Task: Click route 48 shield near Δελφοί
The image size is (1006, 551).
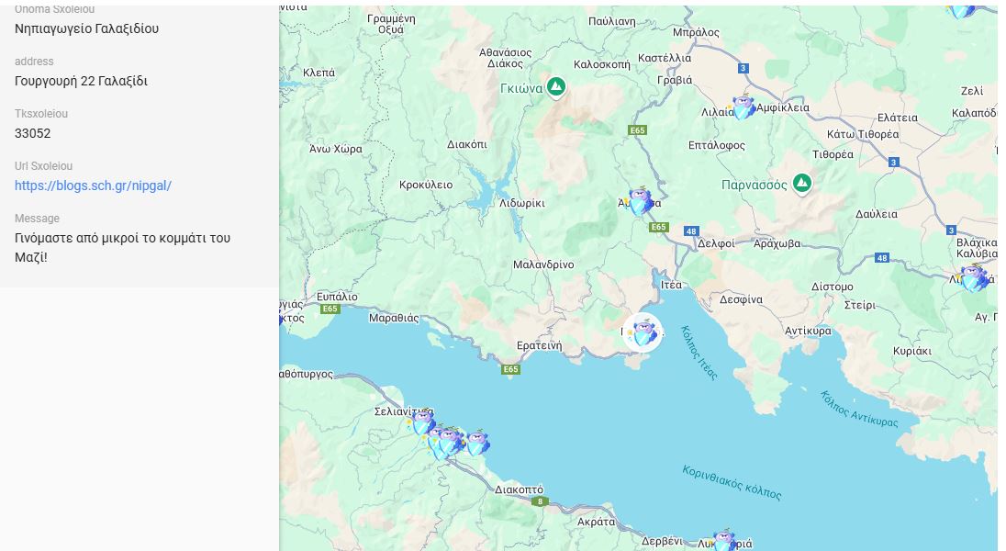Action: (692, 231)
